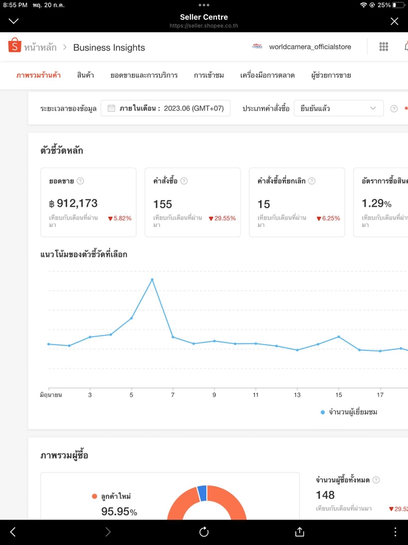Click the 148 total buyers value
This screenshot has width=408, height=545.
point(325,494)
